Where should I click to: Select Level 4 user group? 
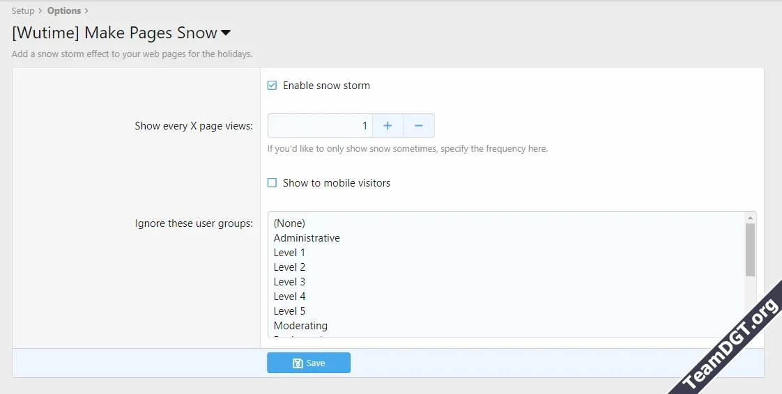pos(289,296)
